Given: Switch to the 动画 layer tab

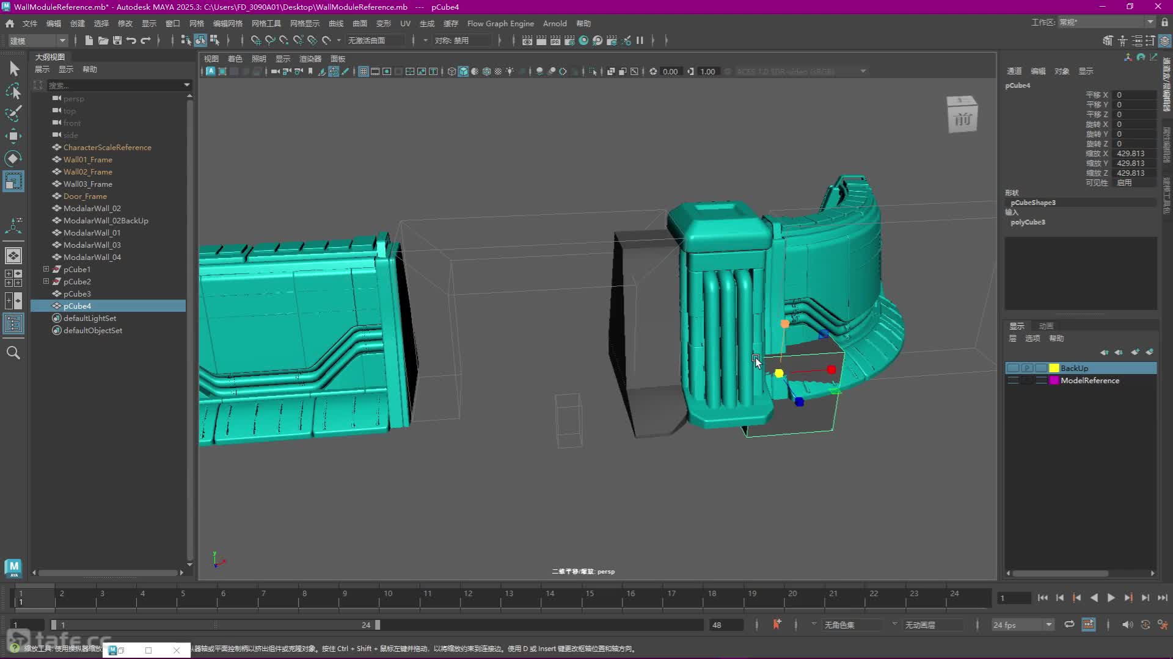Looking at the screenshot, I should 1046,326.
